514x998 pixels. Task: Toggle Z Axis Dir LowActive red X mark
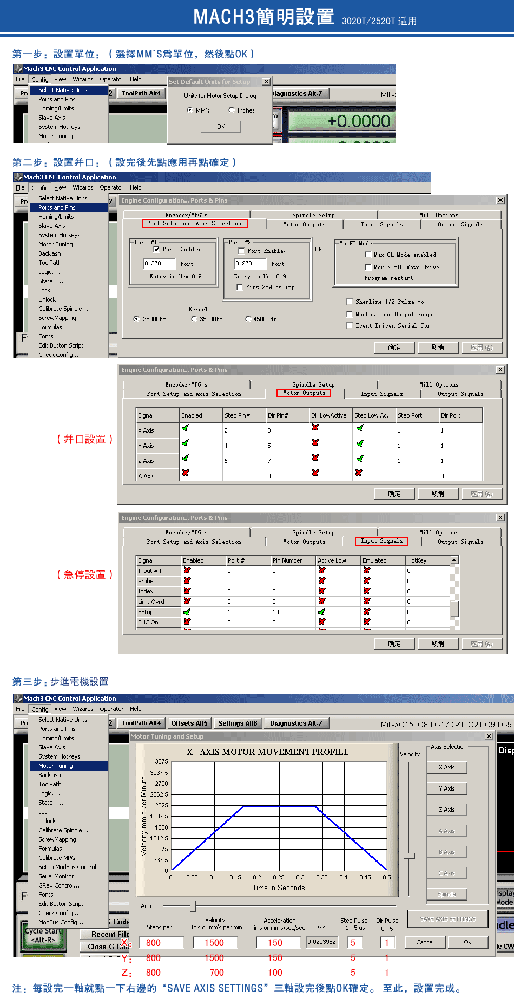point(315,458)
